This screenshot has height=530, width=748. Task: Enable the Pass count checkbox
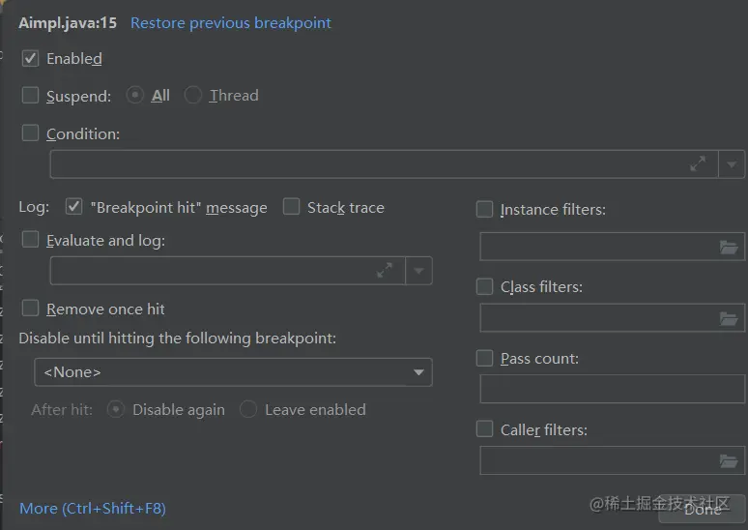(485, 358)
